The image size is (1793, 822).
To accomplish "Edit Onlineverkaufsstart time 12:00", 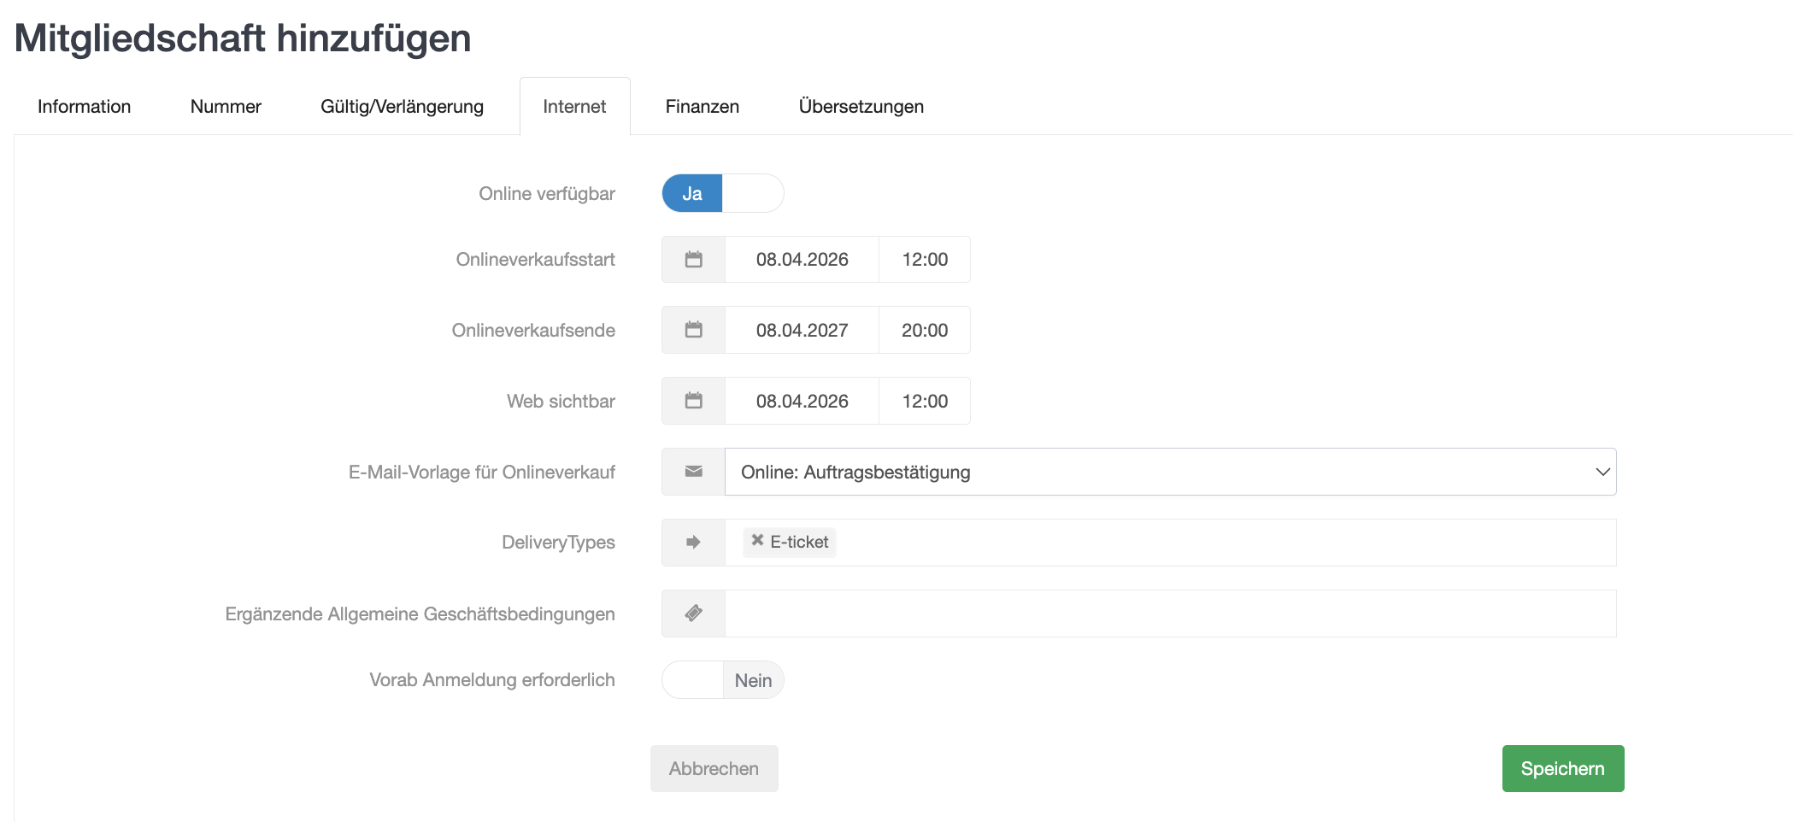I will coord(925,260).
